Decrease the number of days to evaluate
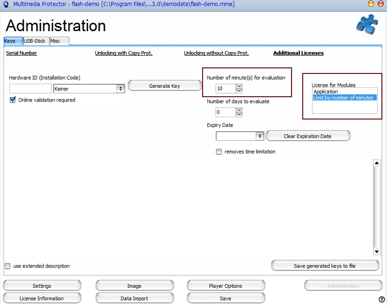Viewport: 387px width, 305px height. [x=239, y=114]
